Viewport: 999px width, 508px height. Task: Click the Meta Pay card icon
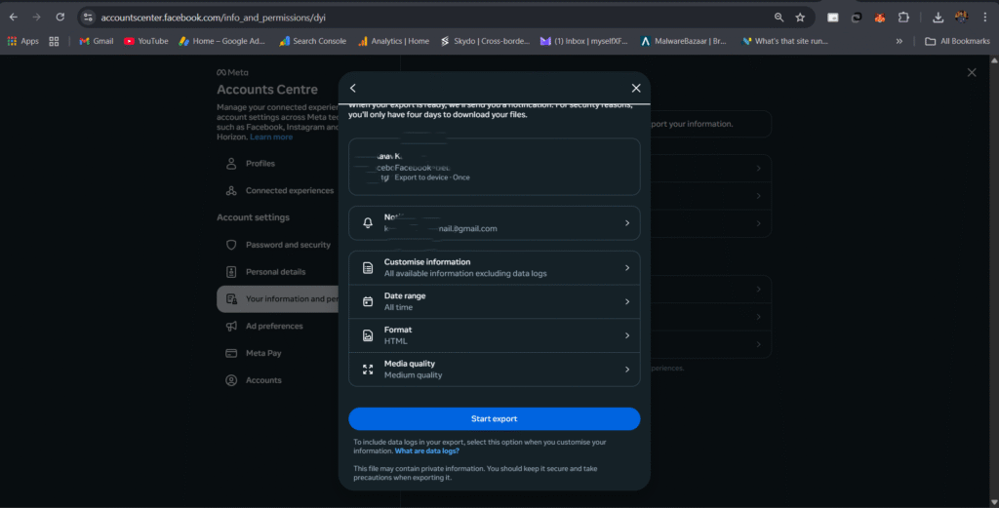231,353
